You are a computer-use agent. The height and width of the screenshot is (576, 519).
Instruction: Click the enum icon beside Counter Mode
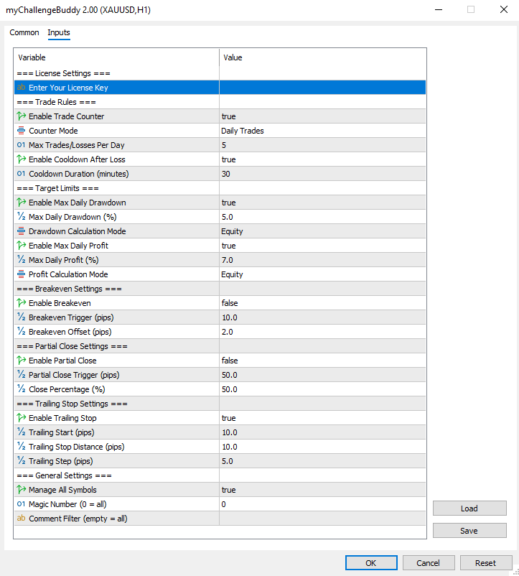pos(21,131)
